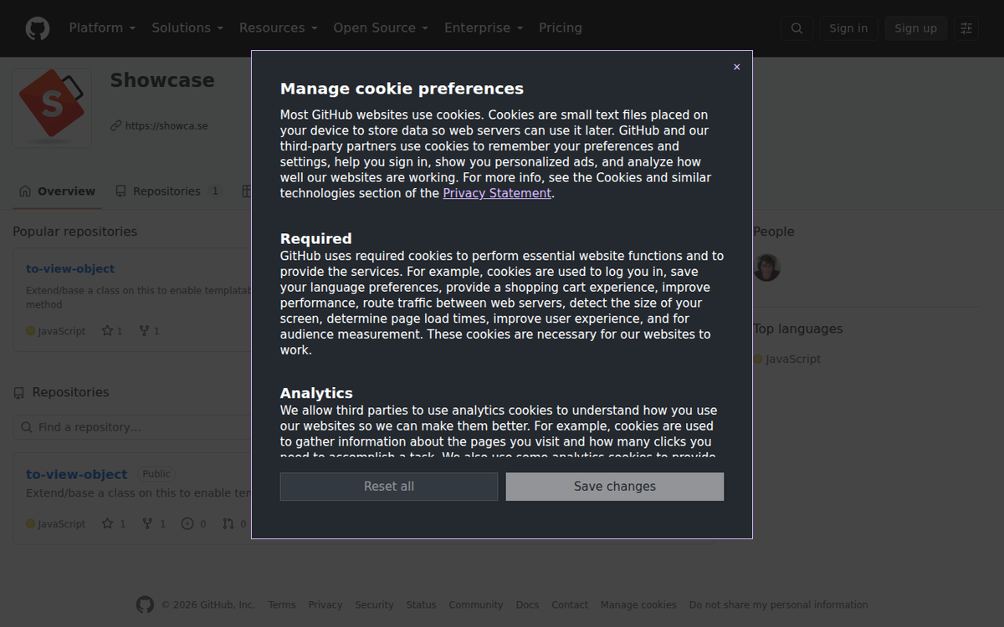Click the Sign up button
Viewport: 1004px width, 627px height.
915,28
